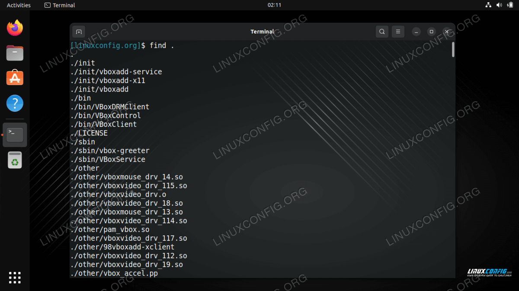The height and width of the screenshot is (291, 519).
Task: Click the battery icon in top bar
Action: click(x=510, y=5)
